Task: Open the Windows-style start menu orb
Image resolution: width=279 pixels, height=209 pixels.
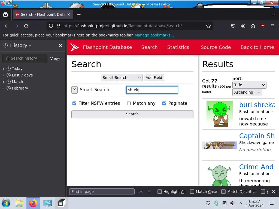Action: 6,203
